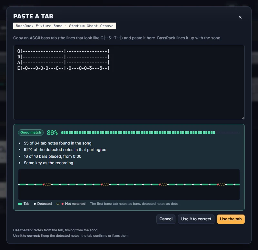Click the Use the tab button
Image resolution: width=258 pixels, height=250 pixels.
coord(231,219)
